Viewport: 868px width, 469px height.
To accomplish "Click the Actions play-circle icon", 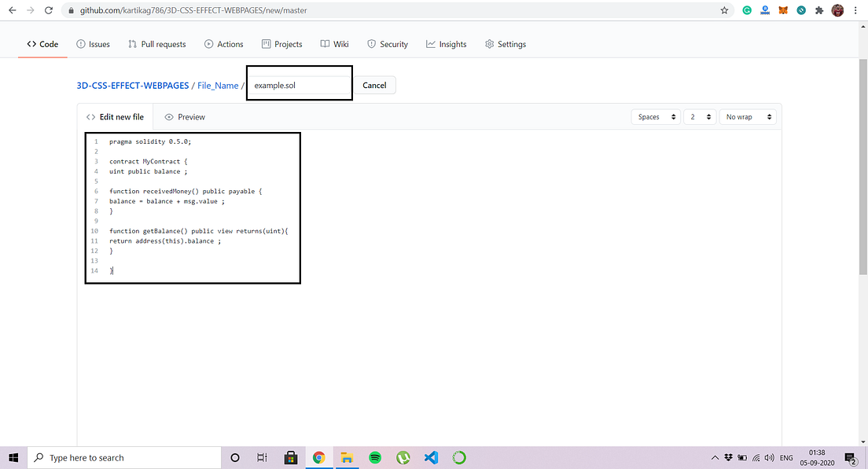I will [x=207, y=44].
